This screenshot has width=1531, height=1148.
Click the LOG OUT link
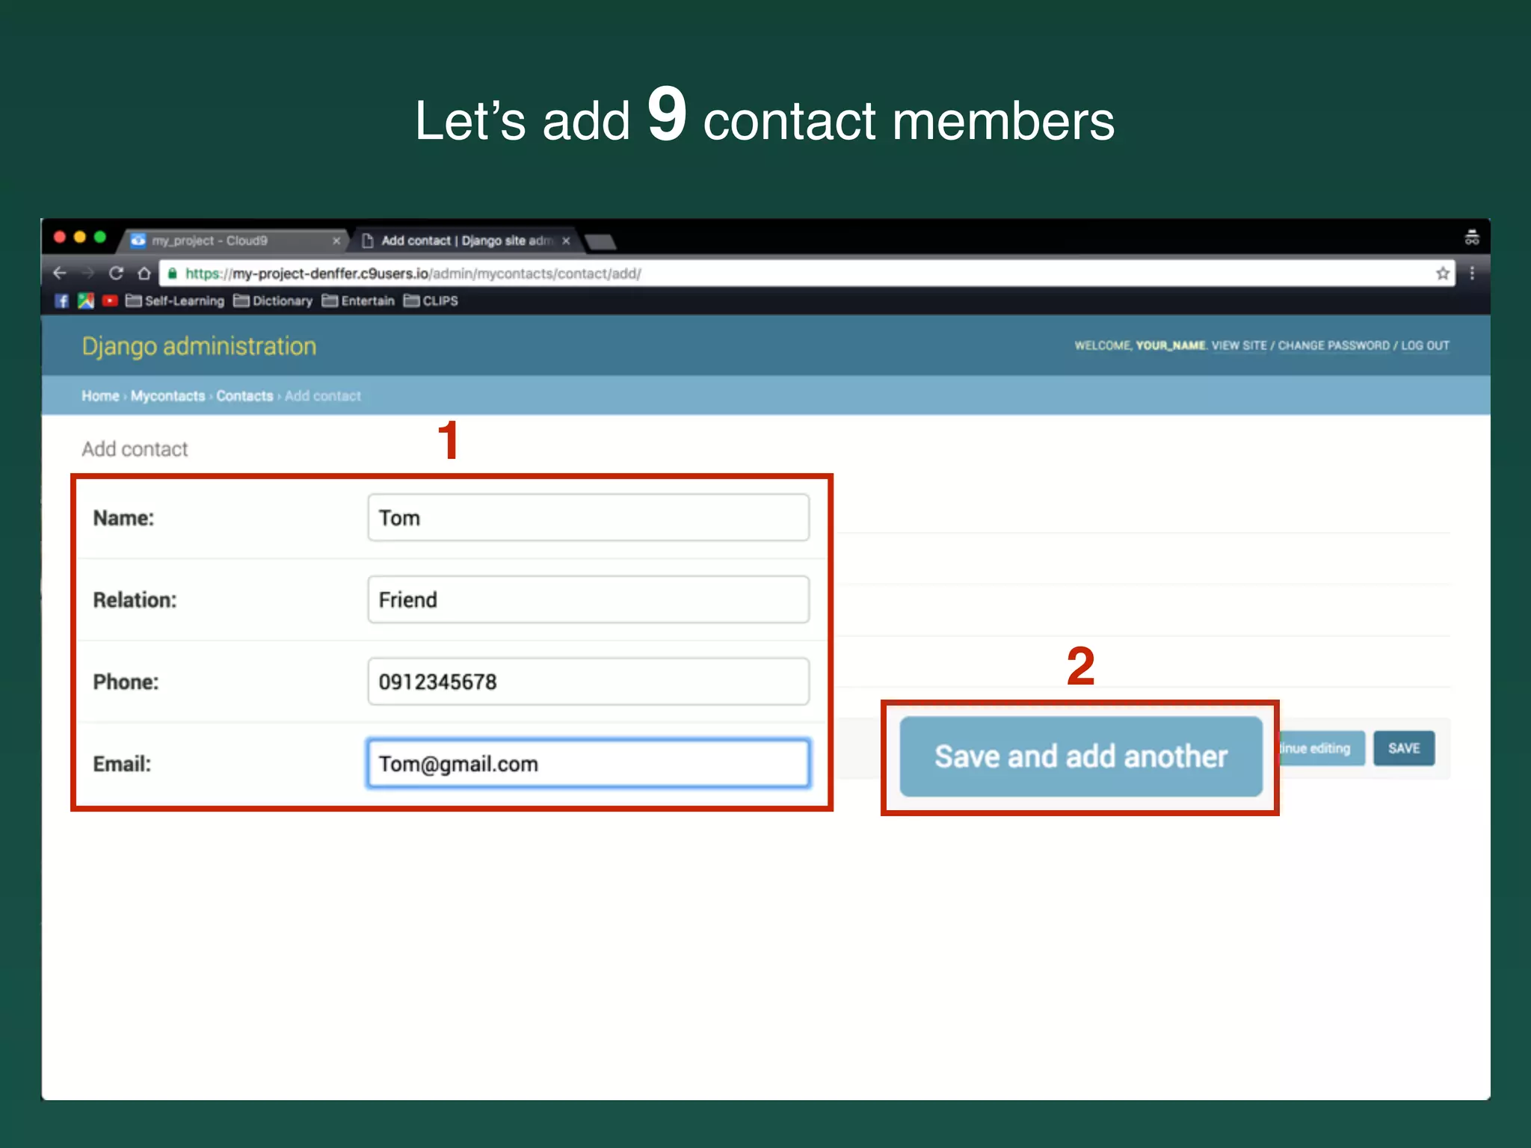pyautogui.click(x=1424, y=345)
